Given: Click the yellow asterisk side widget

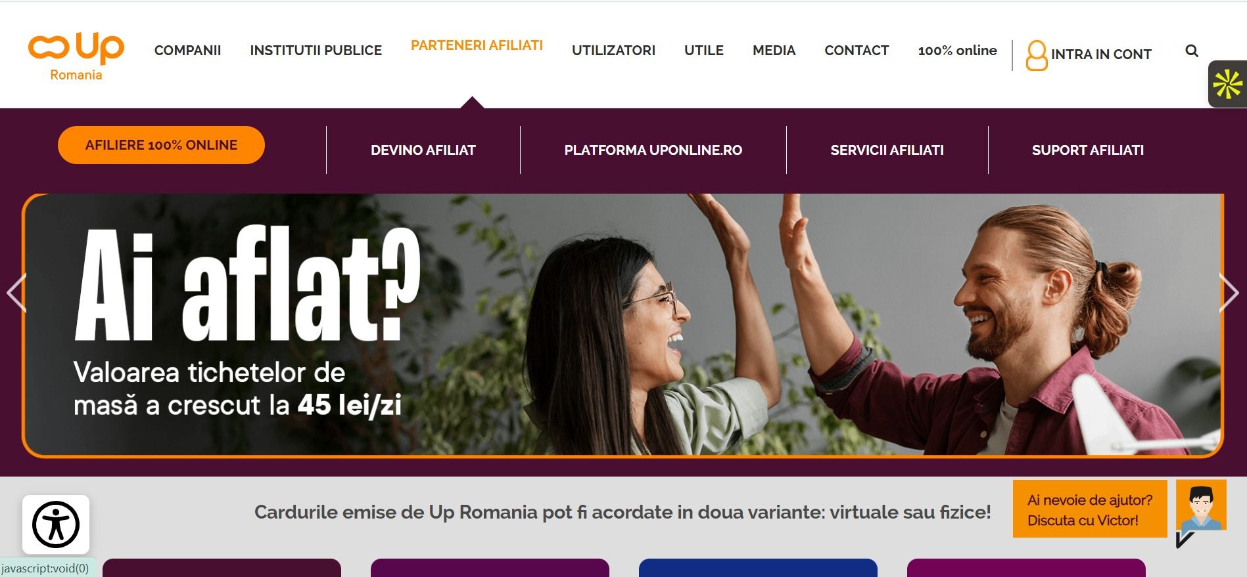Looking at the screenshot, I should (1227, 84).
